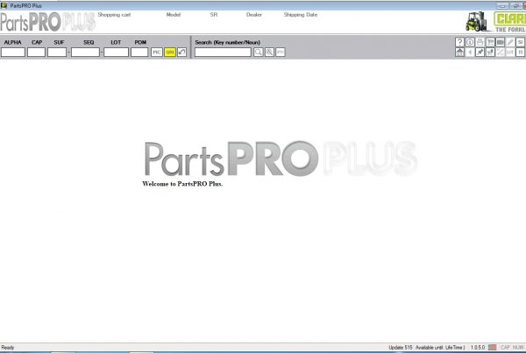Viewport: 526px width, 353px height.
Task: Click the pencil edit icon
Action: (x=510, y=42)
